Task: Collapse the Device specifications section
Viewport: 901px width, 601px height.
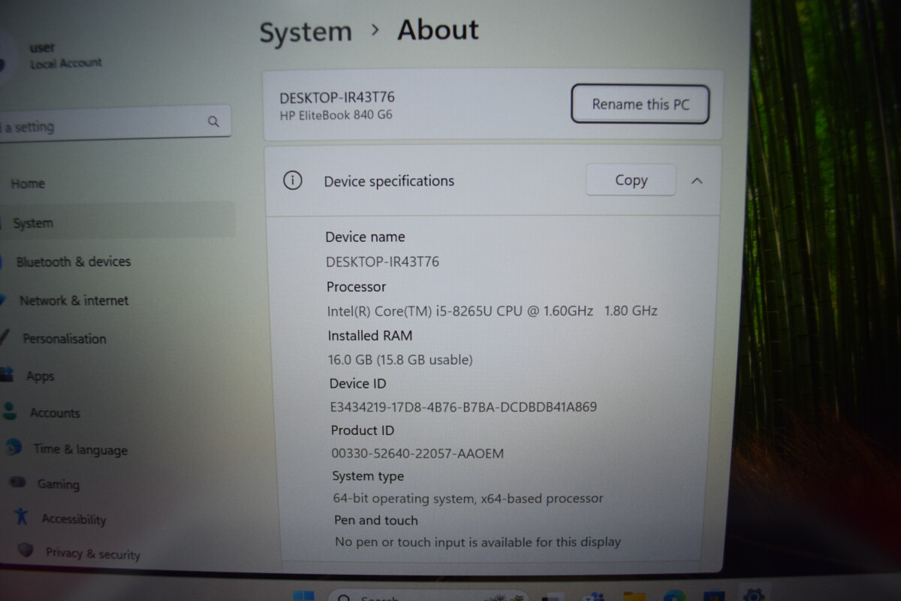Action: [697, 180]
